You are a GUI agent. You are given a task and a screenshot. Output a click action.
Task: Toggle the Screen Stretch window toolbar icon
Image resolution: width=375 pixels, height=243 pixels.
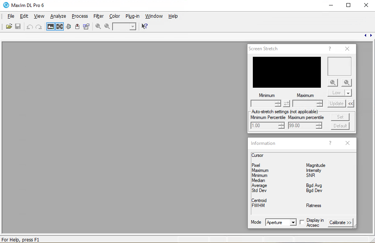51,26
